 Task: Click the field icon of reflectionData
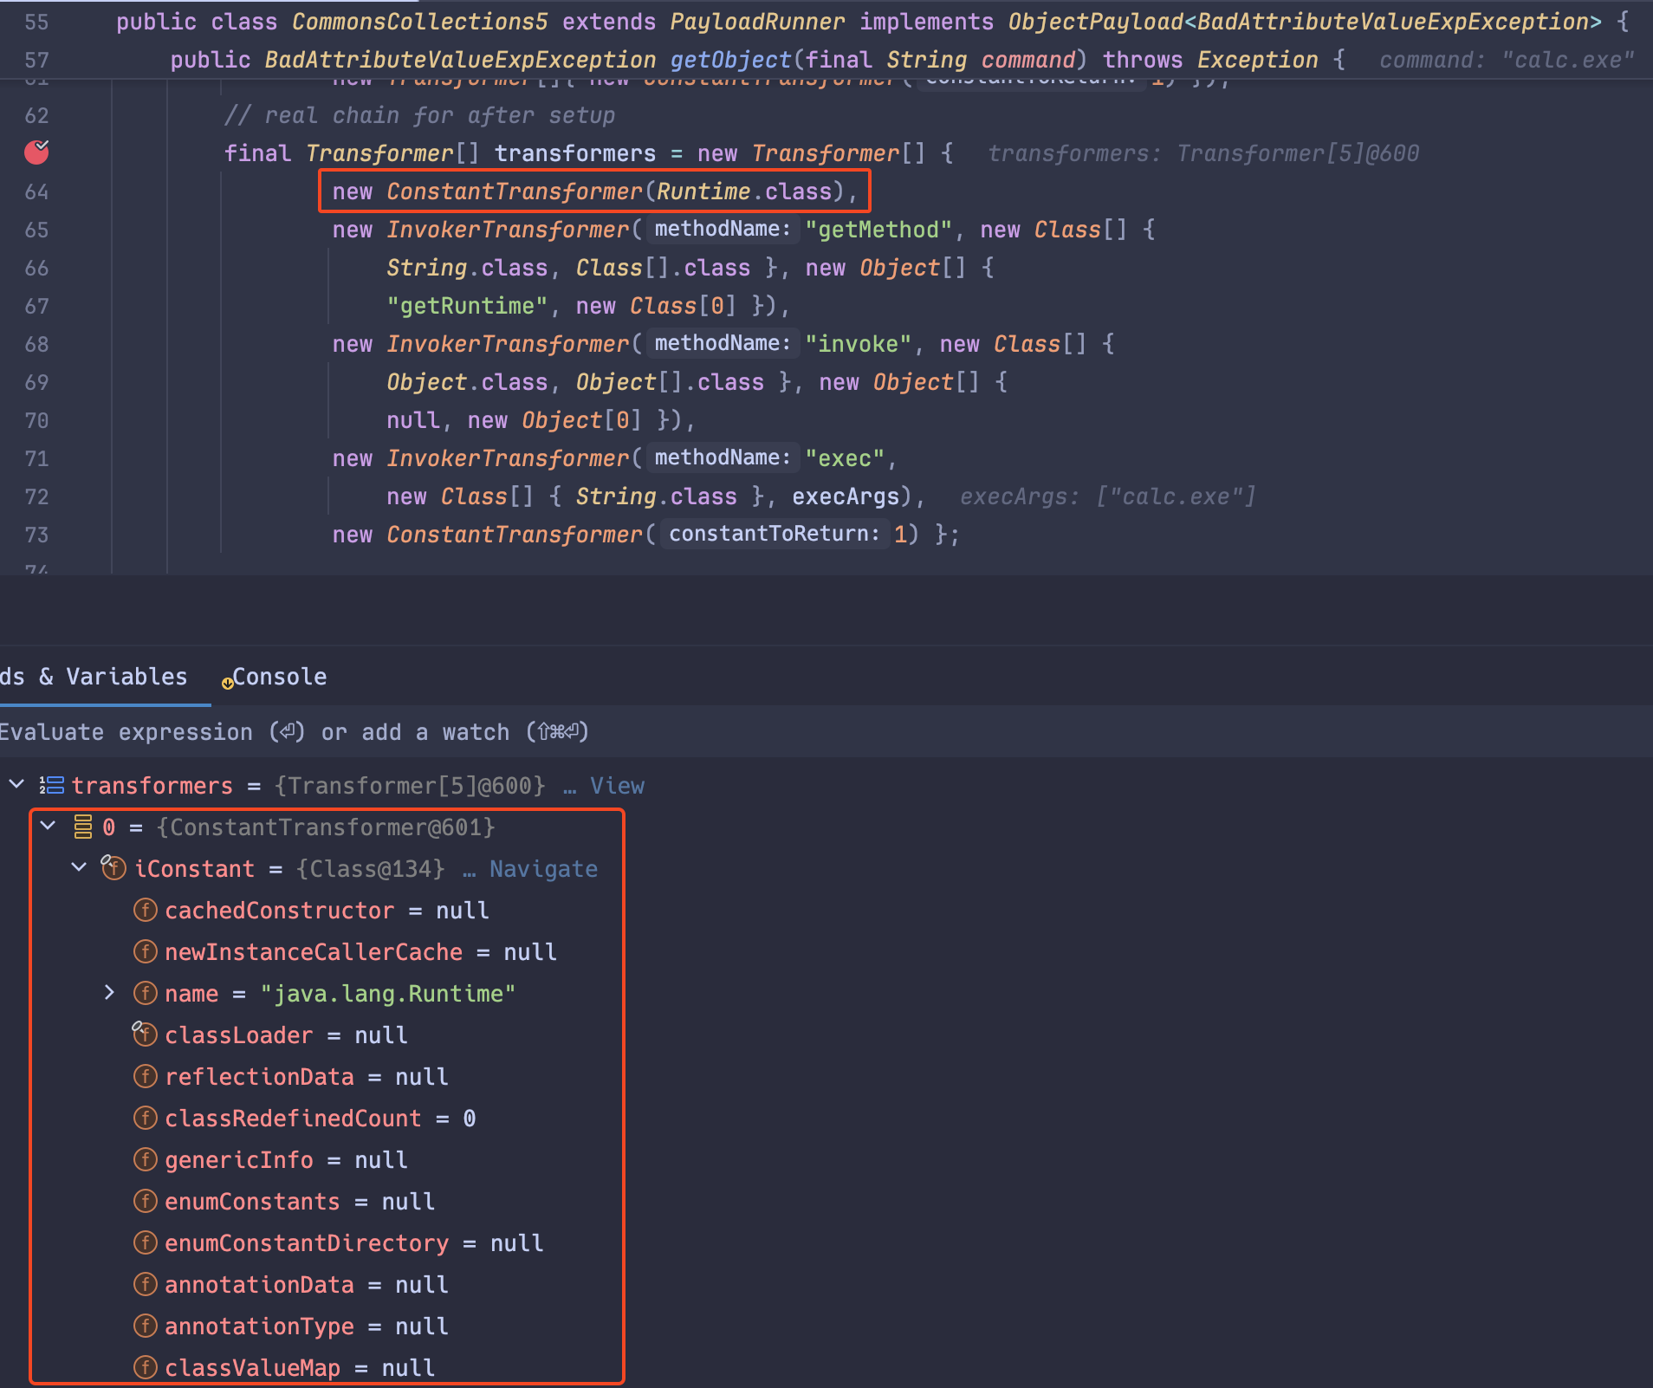coord(145,1076)
